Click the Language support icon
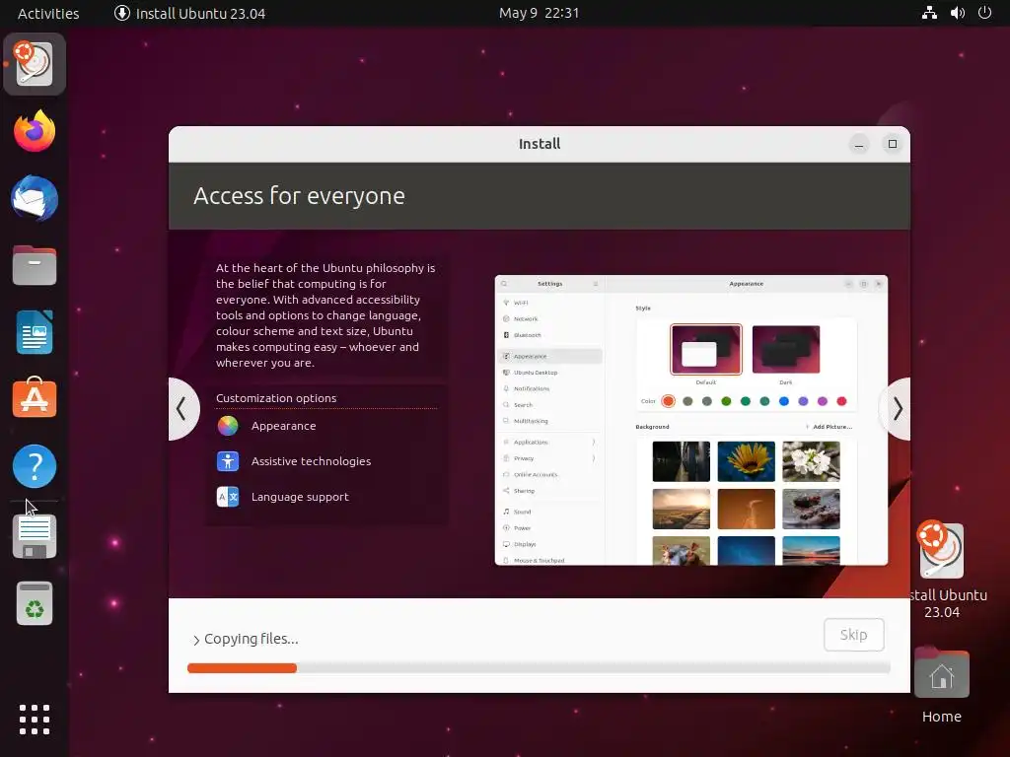 pyautogui.click(x=228, y=497)
